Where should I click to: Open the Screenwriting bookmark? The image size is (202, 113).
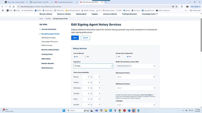coord(47,10)
